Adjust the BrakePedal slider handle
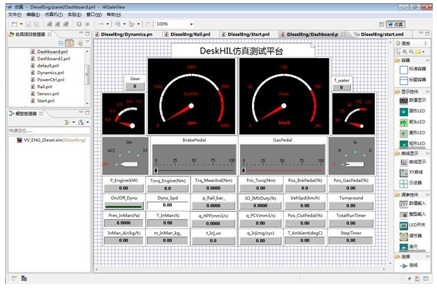 [x=156, y=170]
